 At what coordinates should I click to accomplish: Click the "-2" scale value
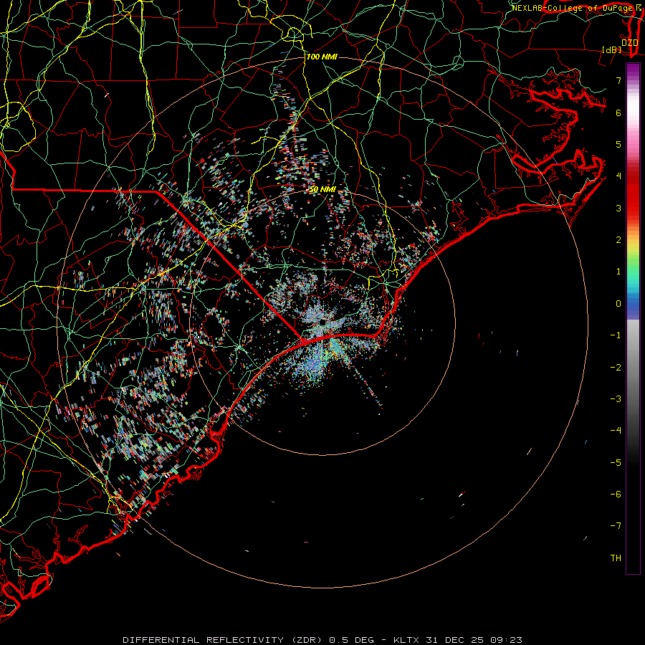[616, 368]
